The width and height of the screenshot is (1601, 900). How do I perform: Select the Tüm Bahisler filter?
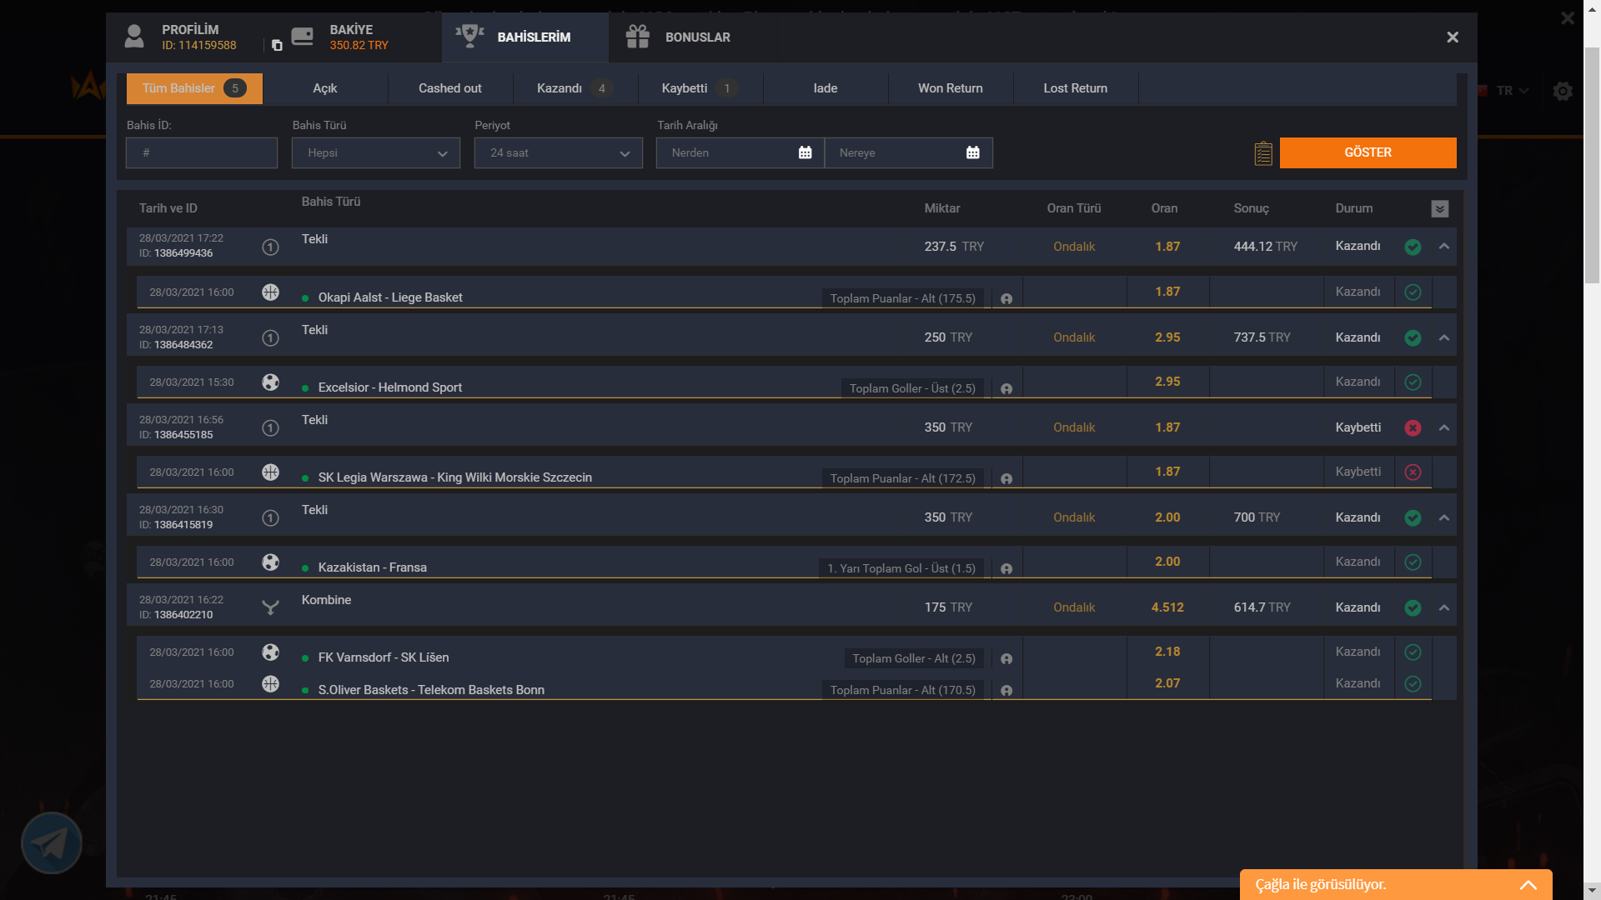pos(194,88)
